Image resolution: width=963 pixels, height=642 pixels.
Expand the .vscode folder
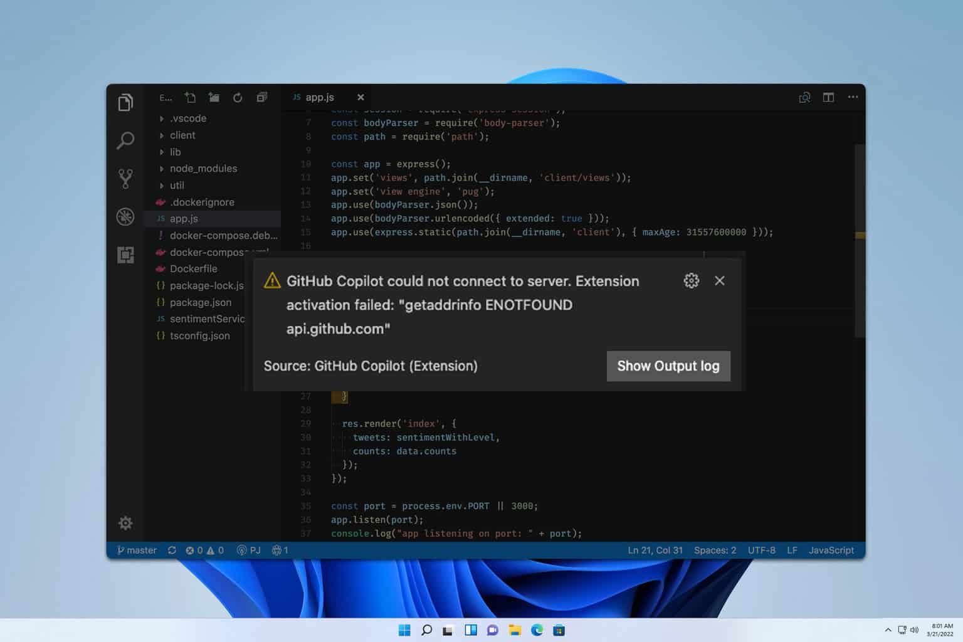(213, 118)
